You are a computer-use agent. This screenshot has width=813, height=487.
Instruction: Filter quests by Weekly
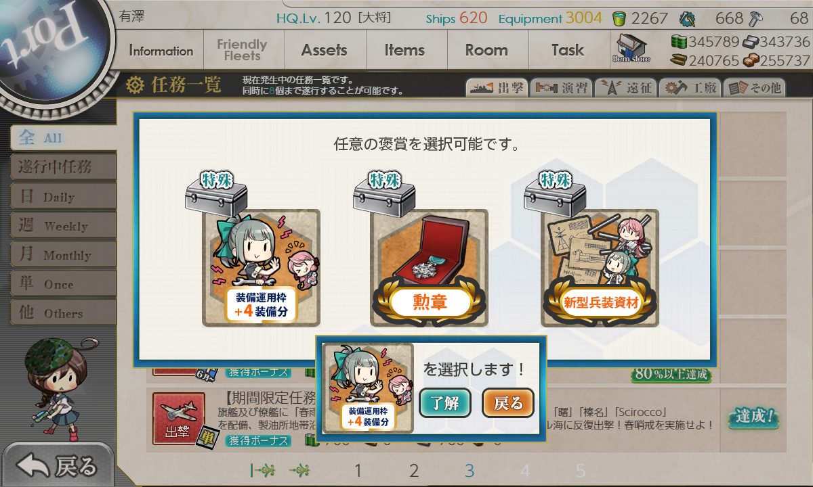click(63, 226)
